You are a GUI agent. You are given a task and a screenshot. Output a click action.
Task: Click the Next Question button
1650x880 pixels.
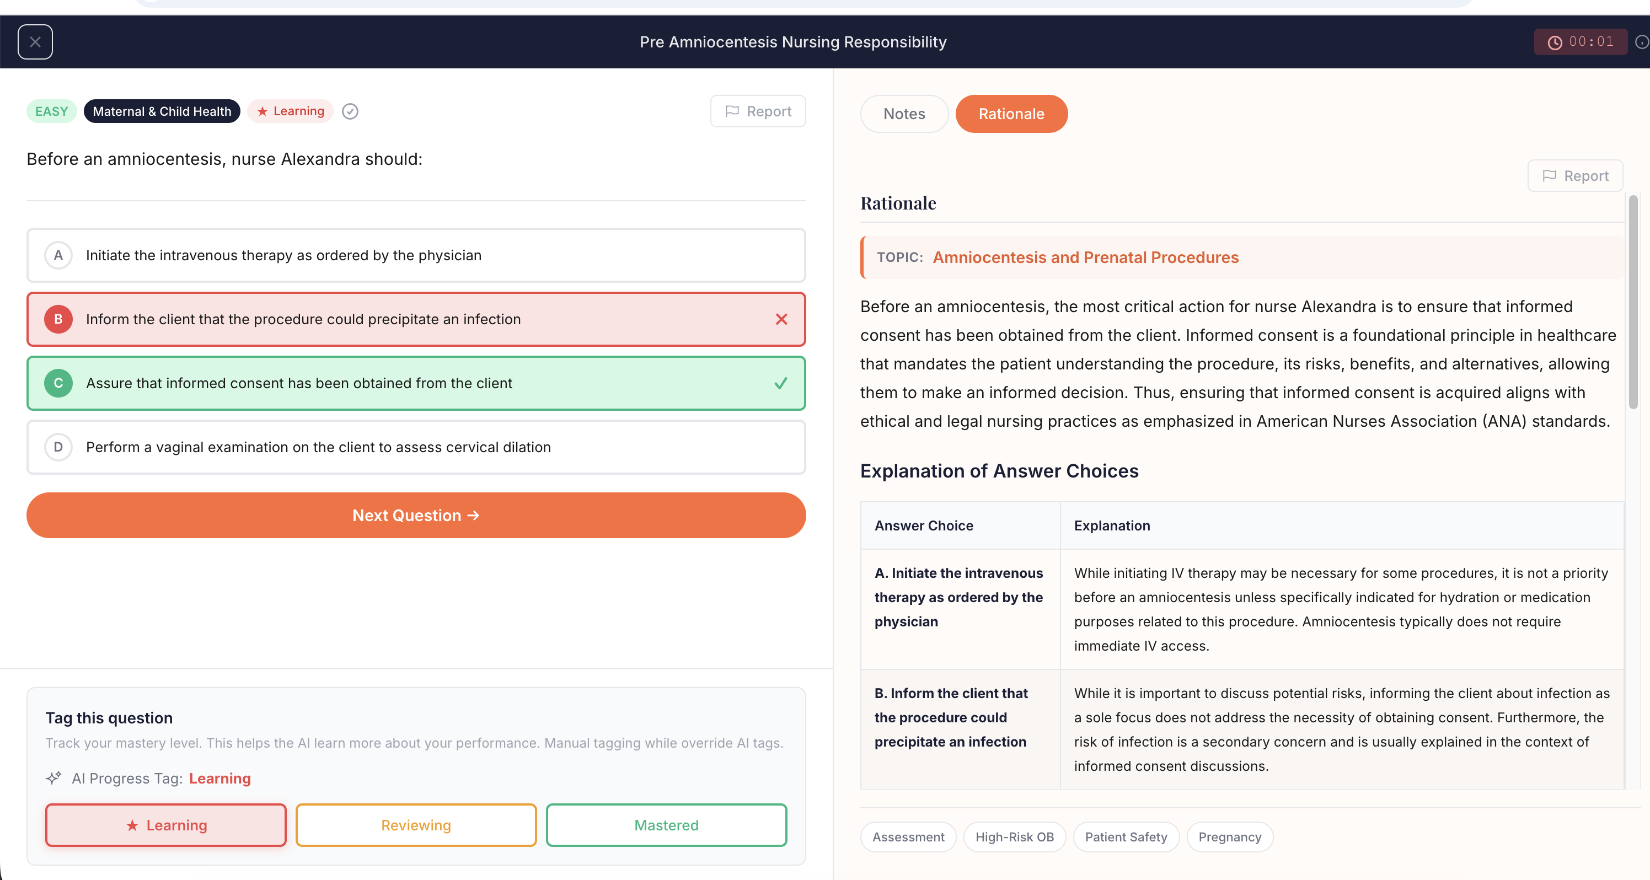[x=415, y=515]
